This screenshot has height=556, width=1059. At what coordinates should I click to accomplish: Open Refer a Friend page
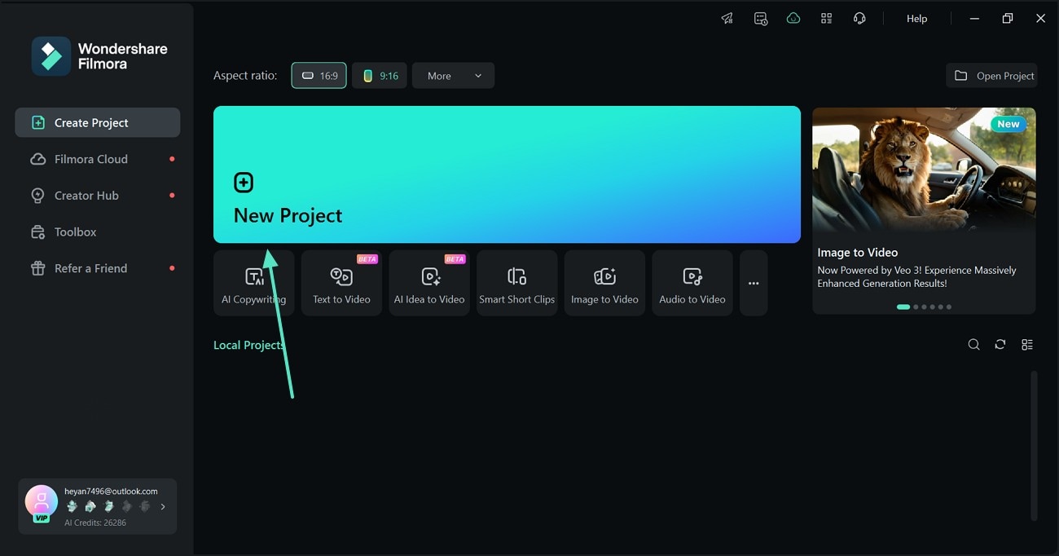(98, 268)
